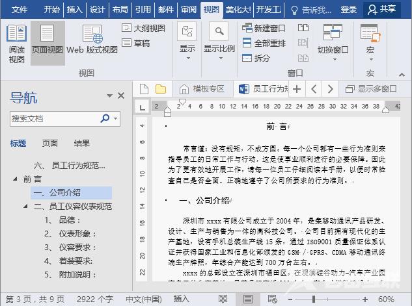Click 显示多窗口 button
This screenshot has height=306, width=412.
(371, 89)
